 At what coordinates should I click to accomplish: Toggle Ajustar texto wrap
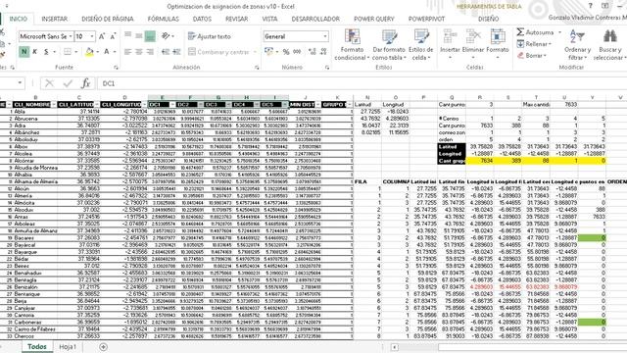coord(210,36)
